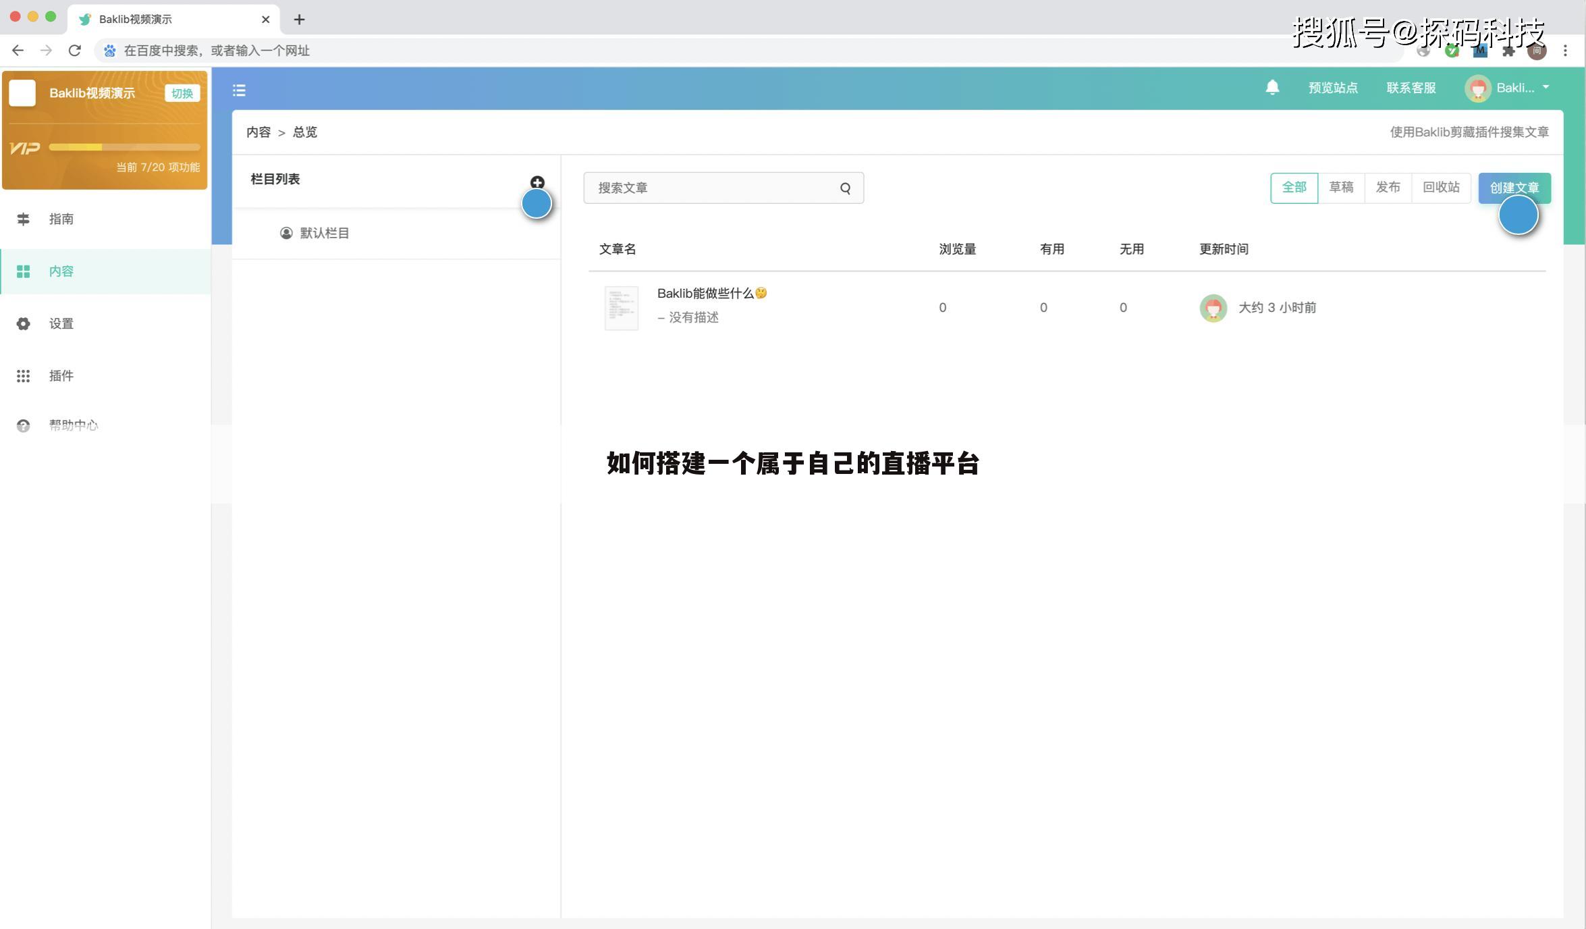Click the add column plus icon

pyautogui.click(x=538, y=182)
